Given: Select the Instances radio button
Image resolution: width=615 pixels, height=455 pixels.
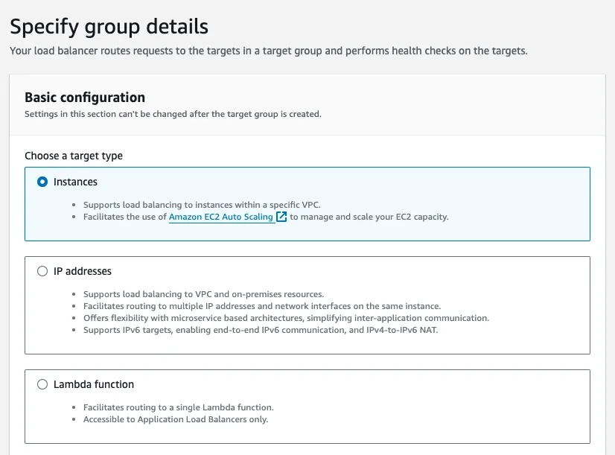Looking at the screenshot, I should [42, 182].
